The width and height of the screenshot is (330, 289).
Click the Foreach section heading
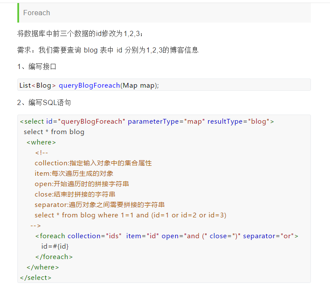37,13
